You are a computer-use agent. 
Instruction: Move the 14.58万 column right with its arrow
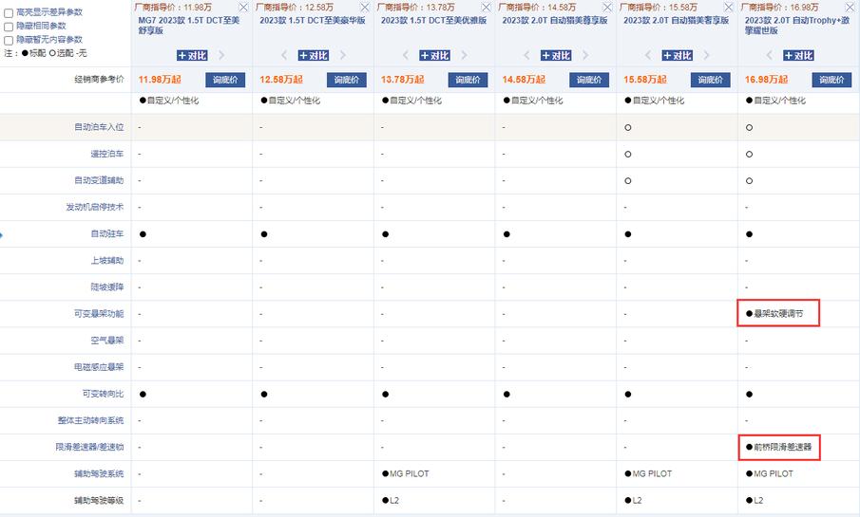[x=585, y=55]
